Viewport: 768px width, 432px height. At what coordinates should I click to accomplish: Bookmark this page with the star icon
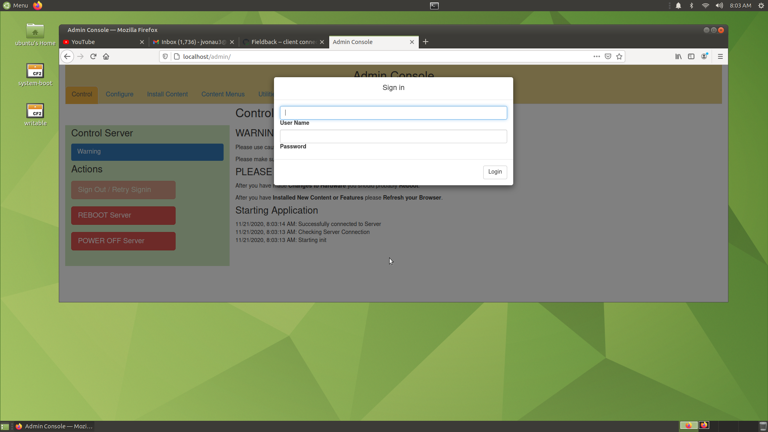pyautogui.click(x=619, y=56)
